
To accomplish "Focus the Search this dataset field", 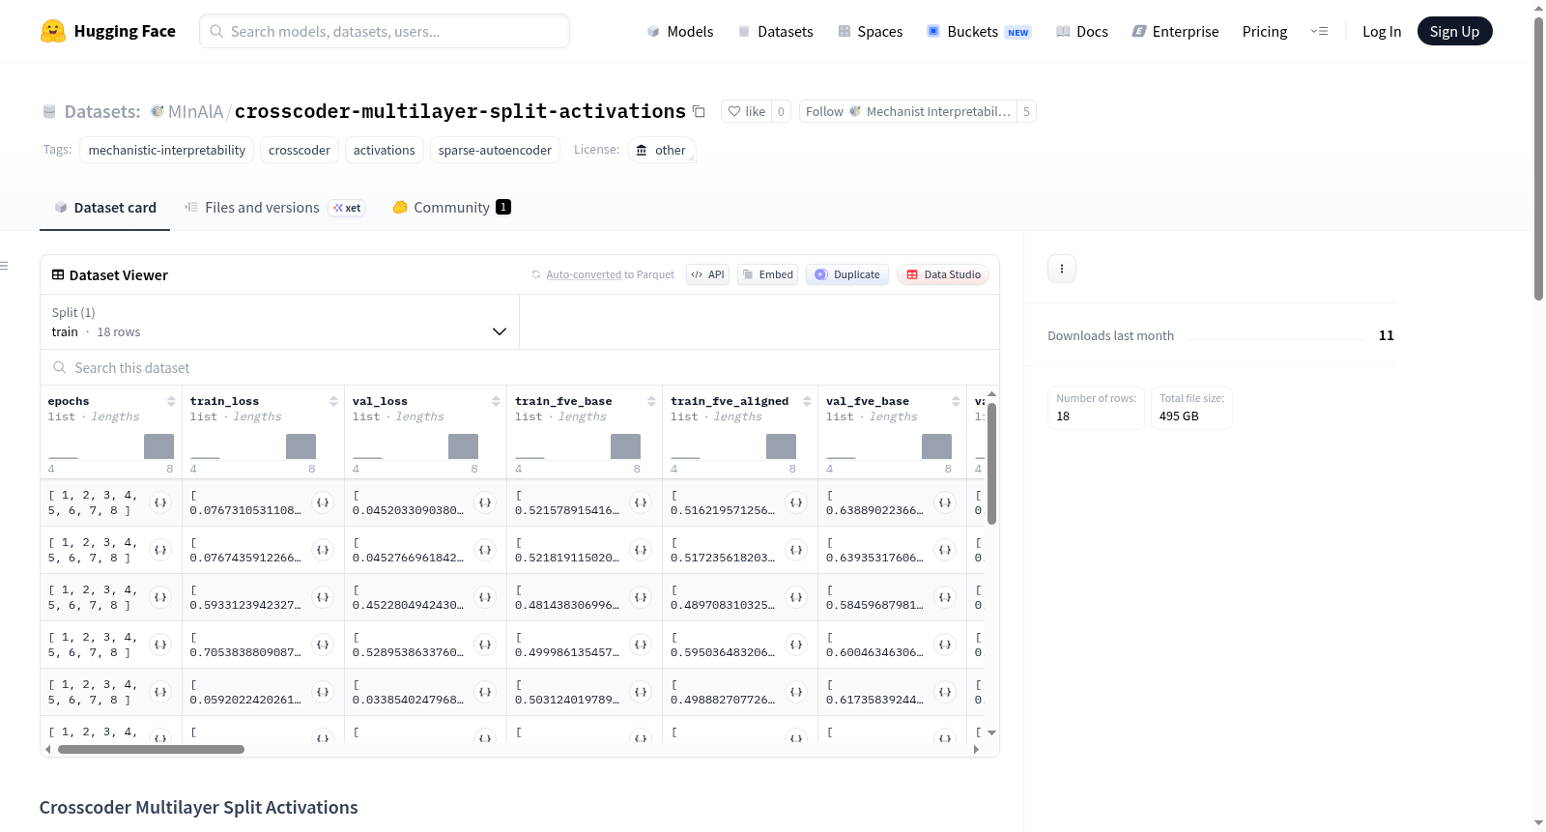I will (x=520, y=368).
